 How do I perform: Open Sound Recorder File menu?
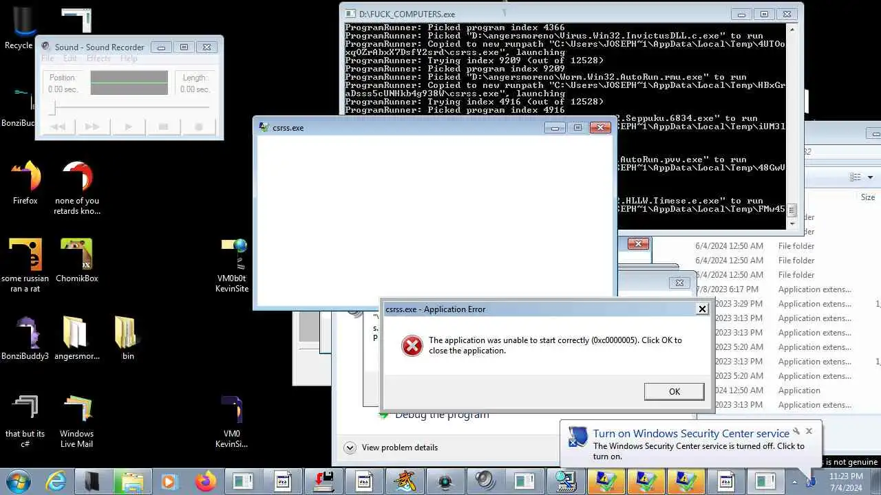[x=47, y=59]
